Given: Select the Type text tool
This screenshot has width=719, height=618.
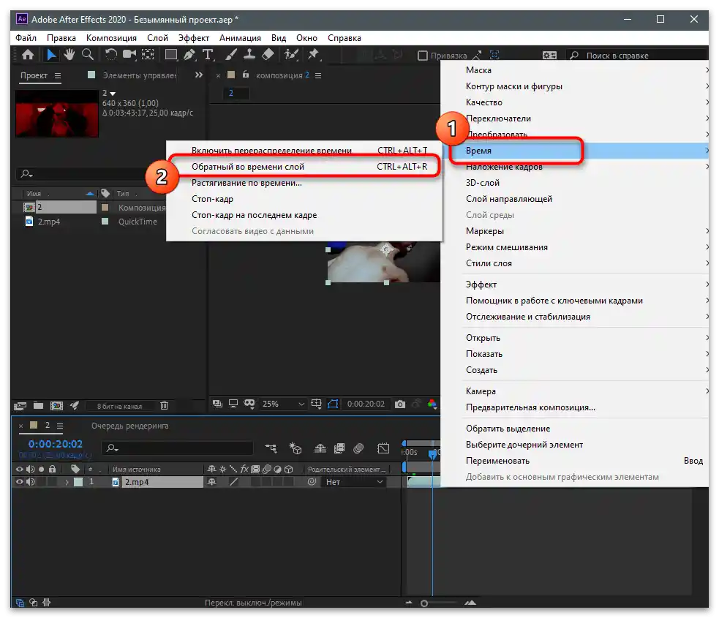Looking at the screenshot, I should pyautogui.click(x=207, y=55).
